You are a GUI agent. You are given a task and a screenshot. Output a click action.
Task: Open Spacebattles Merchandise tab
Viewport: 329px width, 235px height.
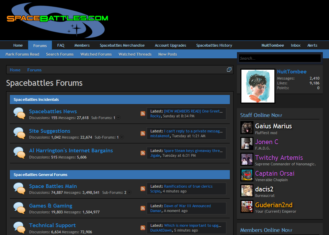122,45
